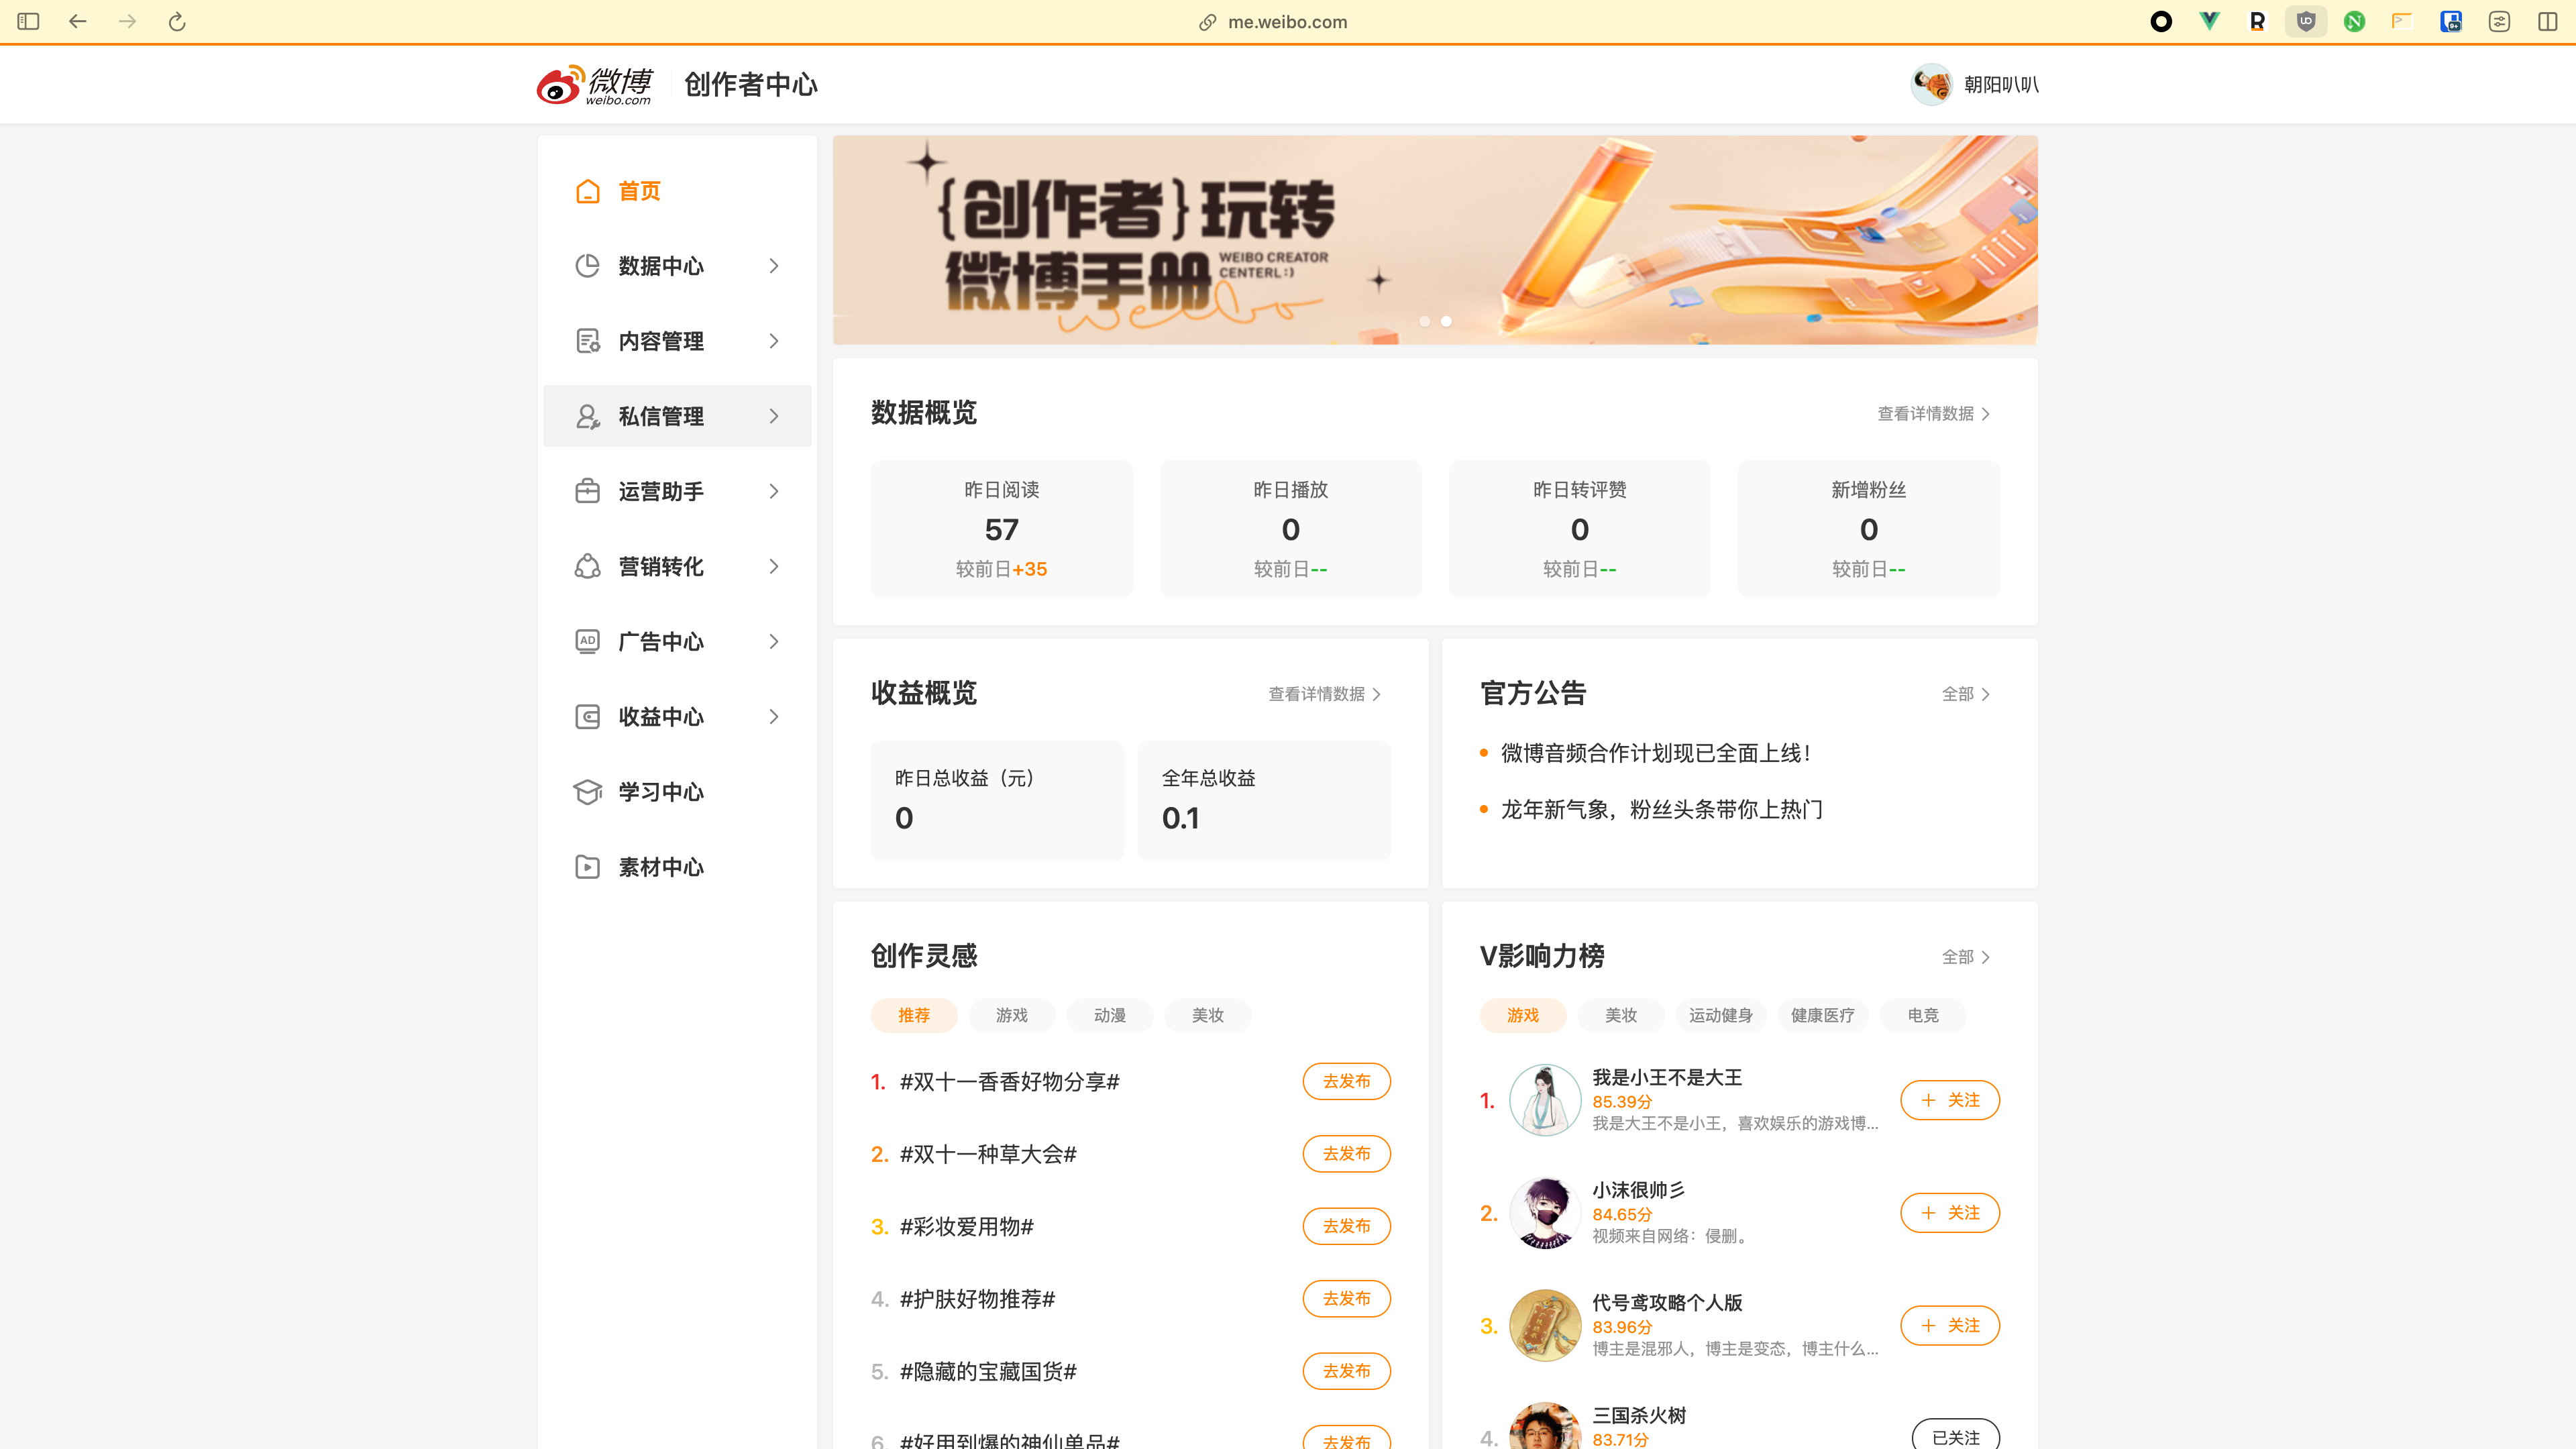Click the 素材中心 play icon
The width and height of the screenshot is (2576, 1449).
click(x=588, y=866)
